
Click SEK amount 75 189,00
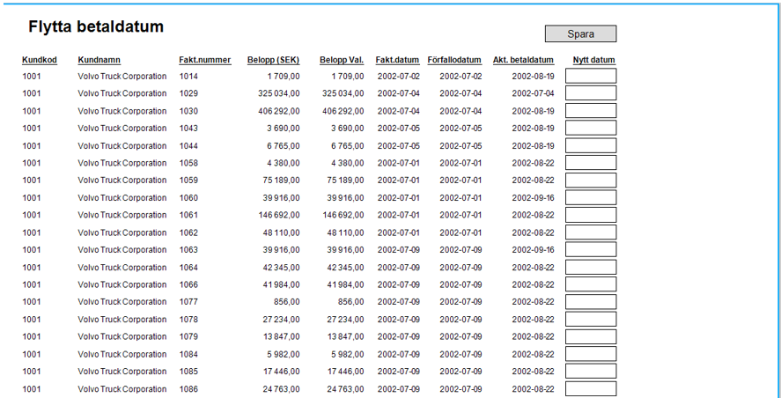tap(282, 181)
